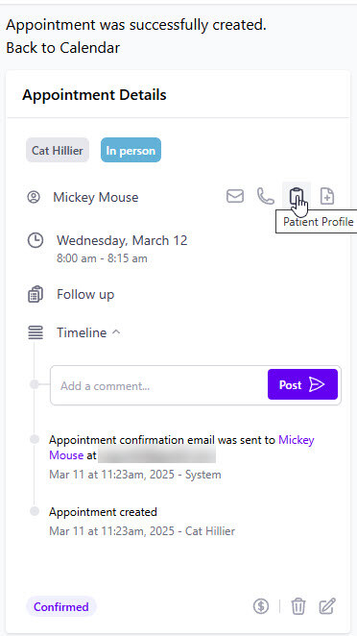Click the email envelope icon beside Mickey Mouse
Screen dimensions: 357x636
tap(235, 197)
